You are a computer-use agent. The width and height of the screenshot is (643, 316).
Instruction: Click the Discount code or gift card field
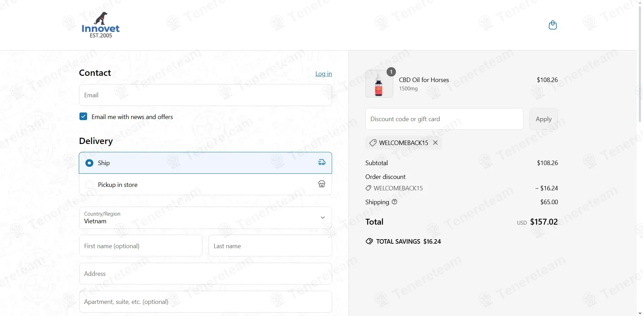pos(444,119)
